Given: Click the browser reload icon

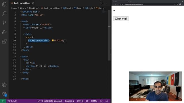Looking at the screenshot, I should pos(118,4).
